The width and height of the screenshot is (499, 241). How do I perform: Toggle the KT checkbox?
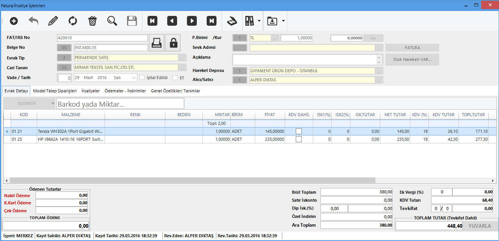pyautogui.click(x=175, y=78)
